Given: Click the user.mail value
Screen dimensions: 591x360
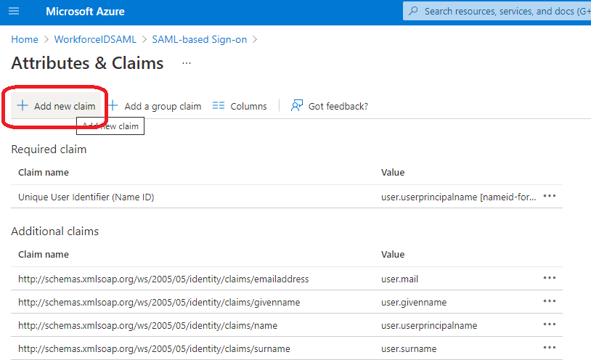Looking at the screenshot, I should [399, 279].
